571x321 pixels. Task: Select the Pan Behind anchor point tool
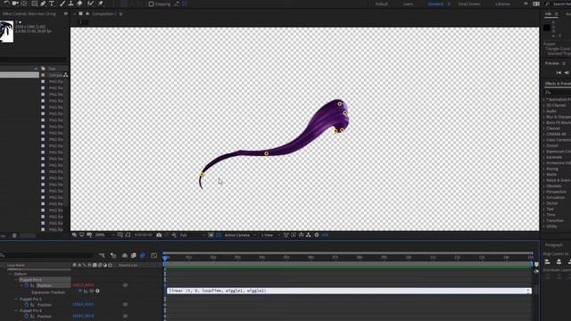(x=24, y=4)
